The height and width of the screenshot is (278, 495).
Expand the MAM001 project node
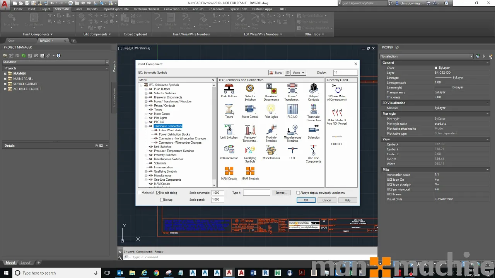(5, 73)
